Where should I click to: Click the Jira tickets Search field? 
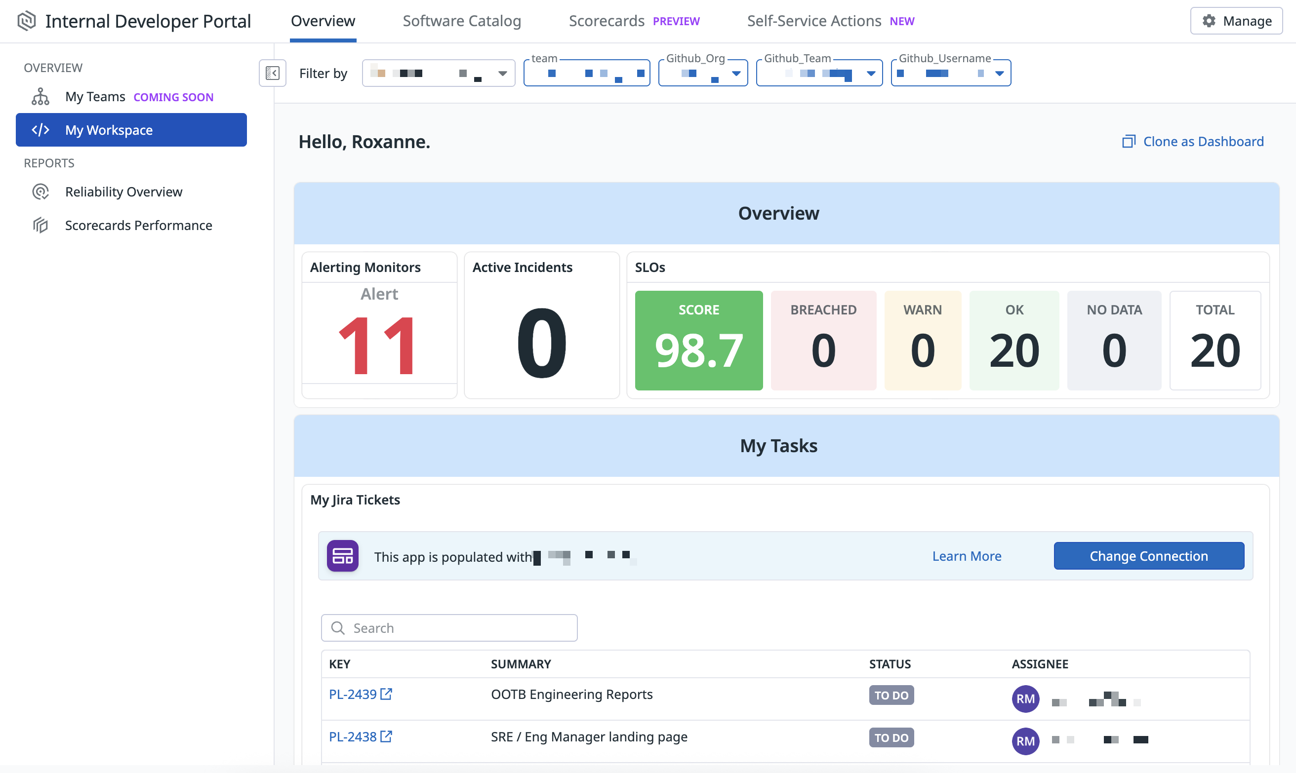448,628
